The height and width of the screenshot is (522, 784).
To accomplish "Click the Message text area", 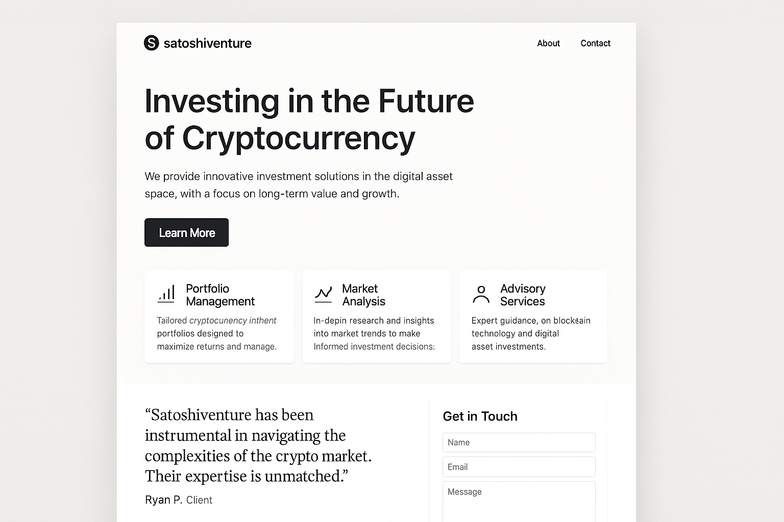I will click(x=519, y=502).
